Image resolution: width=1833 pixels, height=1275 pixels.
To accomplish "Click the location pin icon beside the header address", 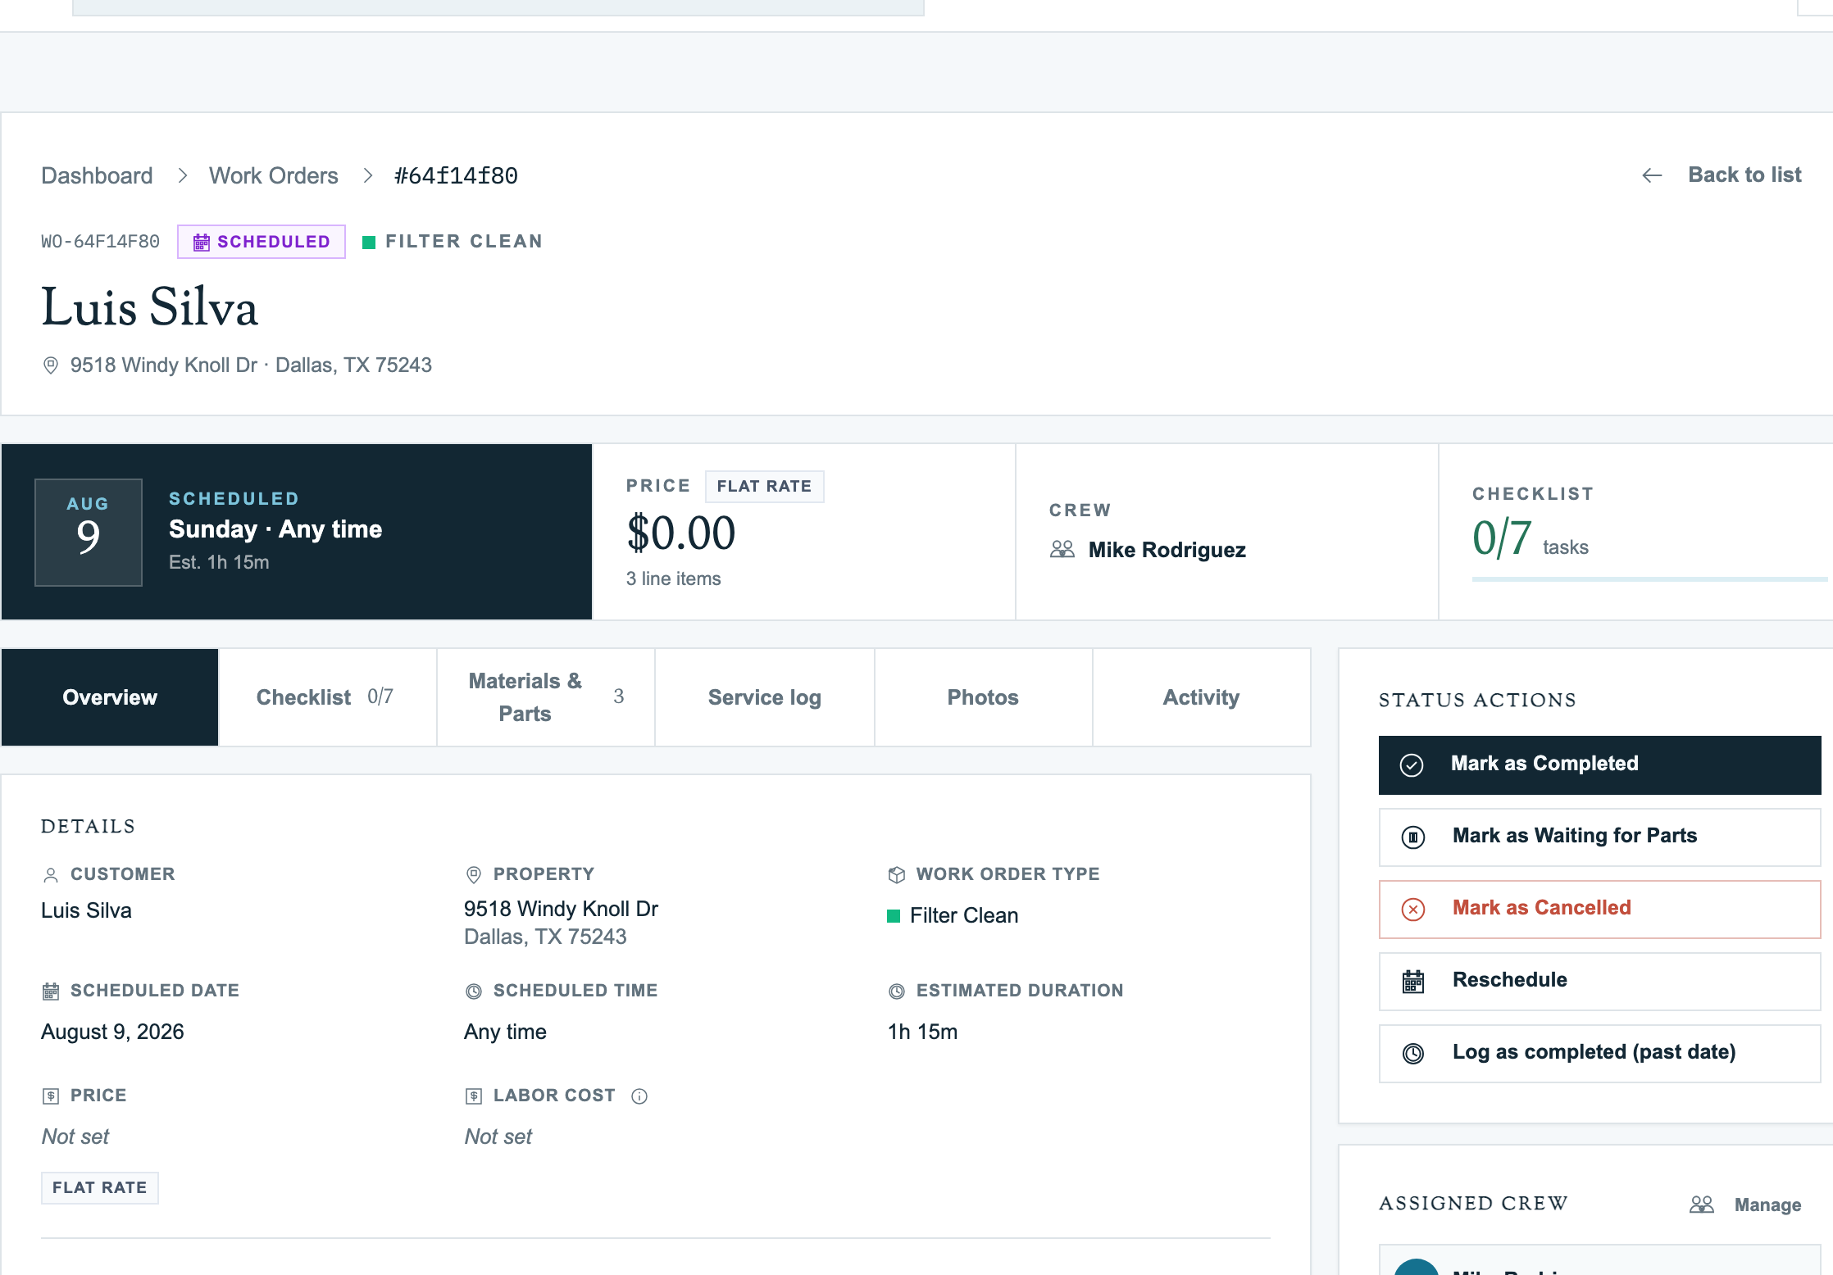I will point(51,365).
